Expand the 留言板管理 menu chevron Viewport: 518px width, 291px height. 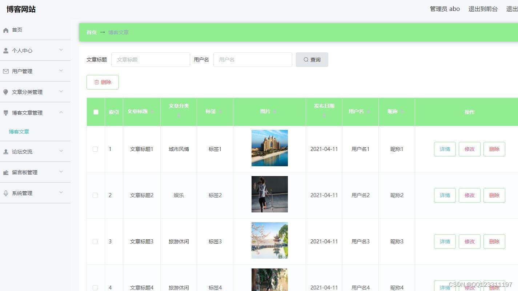point(61,172)
